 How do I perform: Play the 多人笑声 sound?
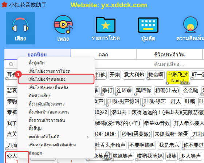(x=191, y=156)
